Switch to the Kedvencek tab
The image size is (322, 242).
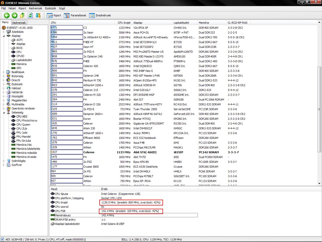tap(19, 23)
